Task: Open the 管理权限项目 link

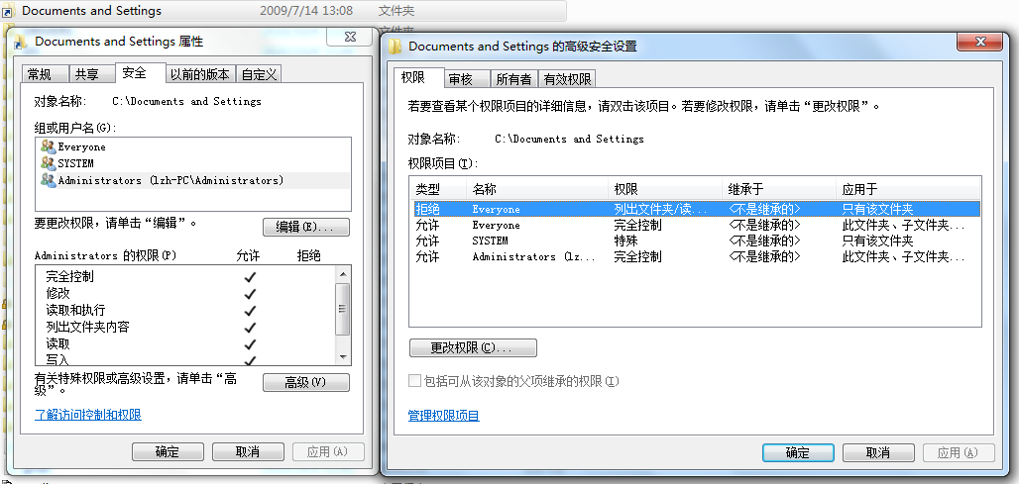Action: click(x=444, y=416)
